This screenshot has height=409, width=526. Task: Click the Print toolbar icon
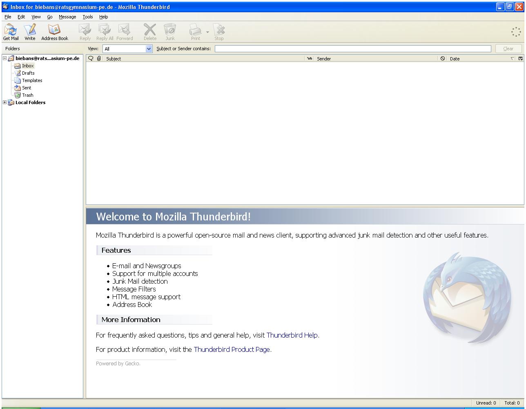(x=196, y=32)
